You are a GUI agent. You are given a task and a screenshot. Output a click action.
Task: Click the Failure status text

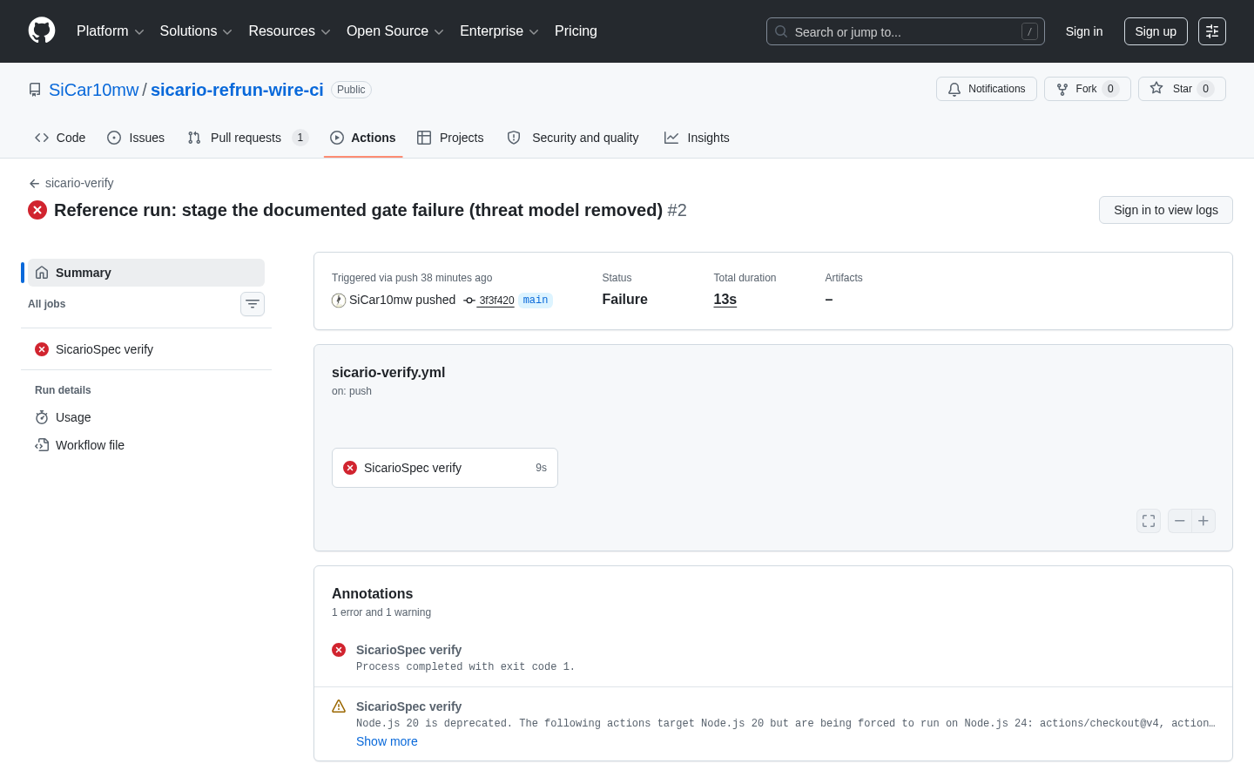pos(624,300)
